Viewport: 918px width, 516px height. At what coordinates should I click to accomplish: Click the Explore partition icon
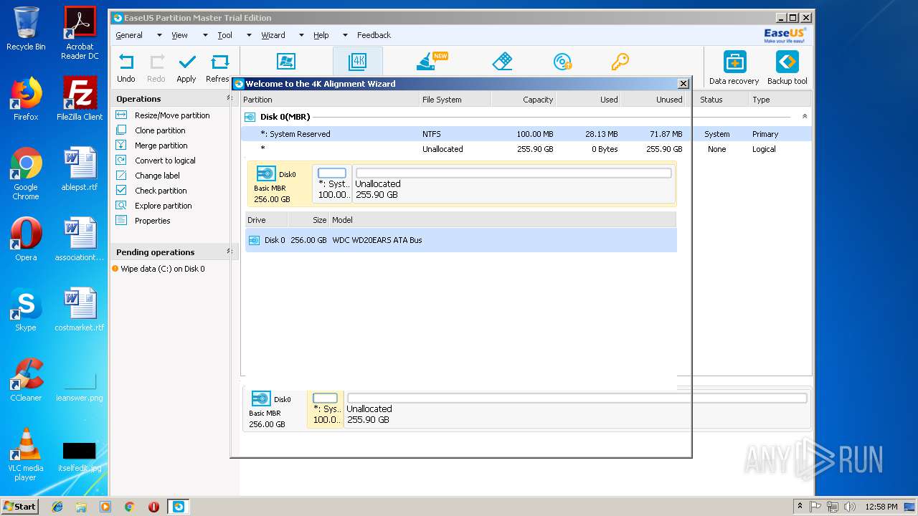(x=121, y=206)
